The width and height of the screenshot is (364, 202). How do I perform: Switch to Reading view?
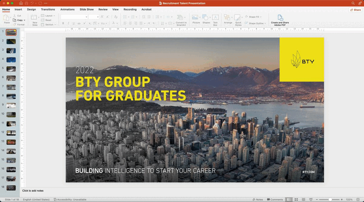tap(304, 200)
